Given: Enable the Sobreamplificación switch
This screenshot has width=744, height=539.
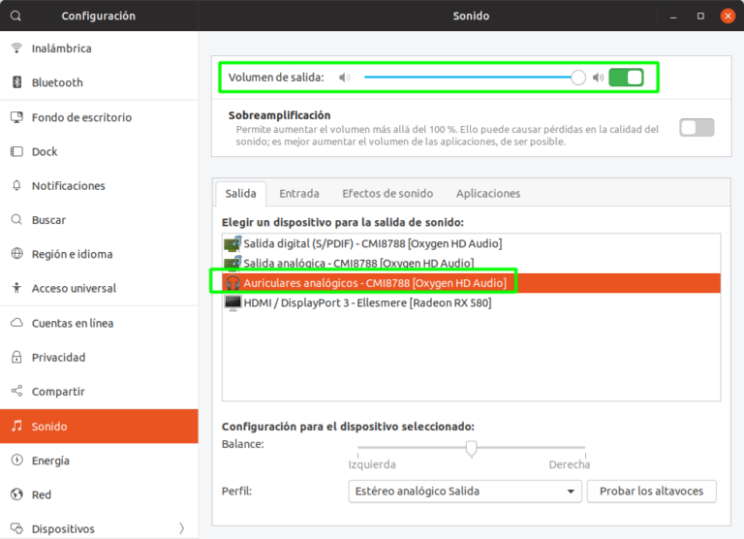Looking at the screenshot, I should click(697, 128).
